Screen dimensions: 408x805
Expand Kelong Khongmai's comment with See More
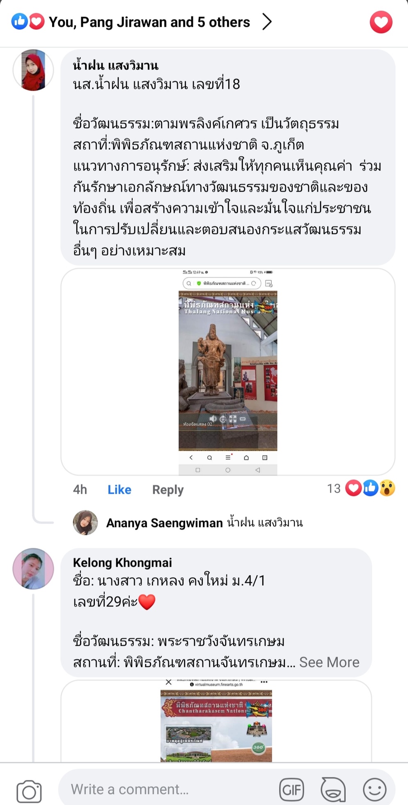coord(329,662)
